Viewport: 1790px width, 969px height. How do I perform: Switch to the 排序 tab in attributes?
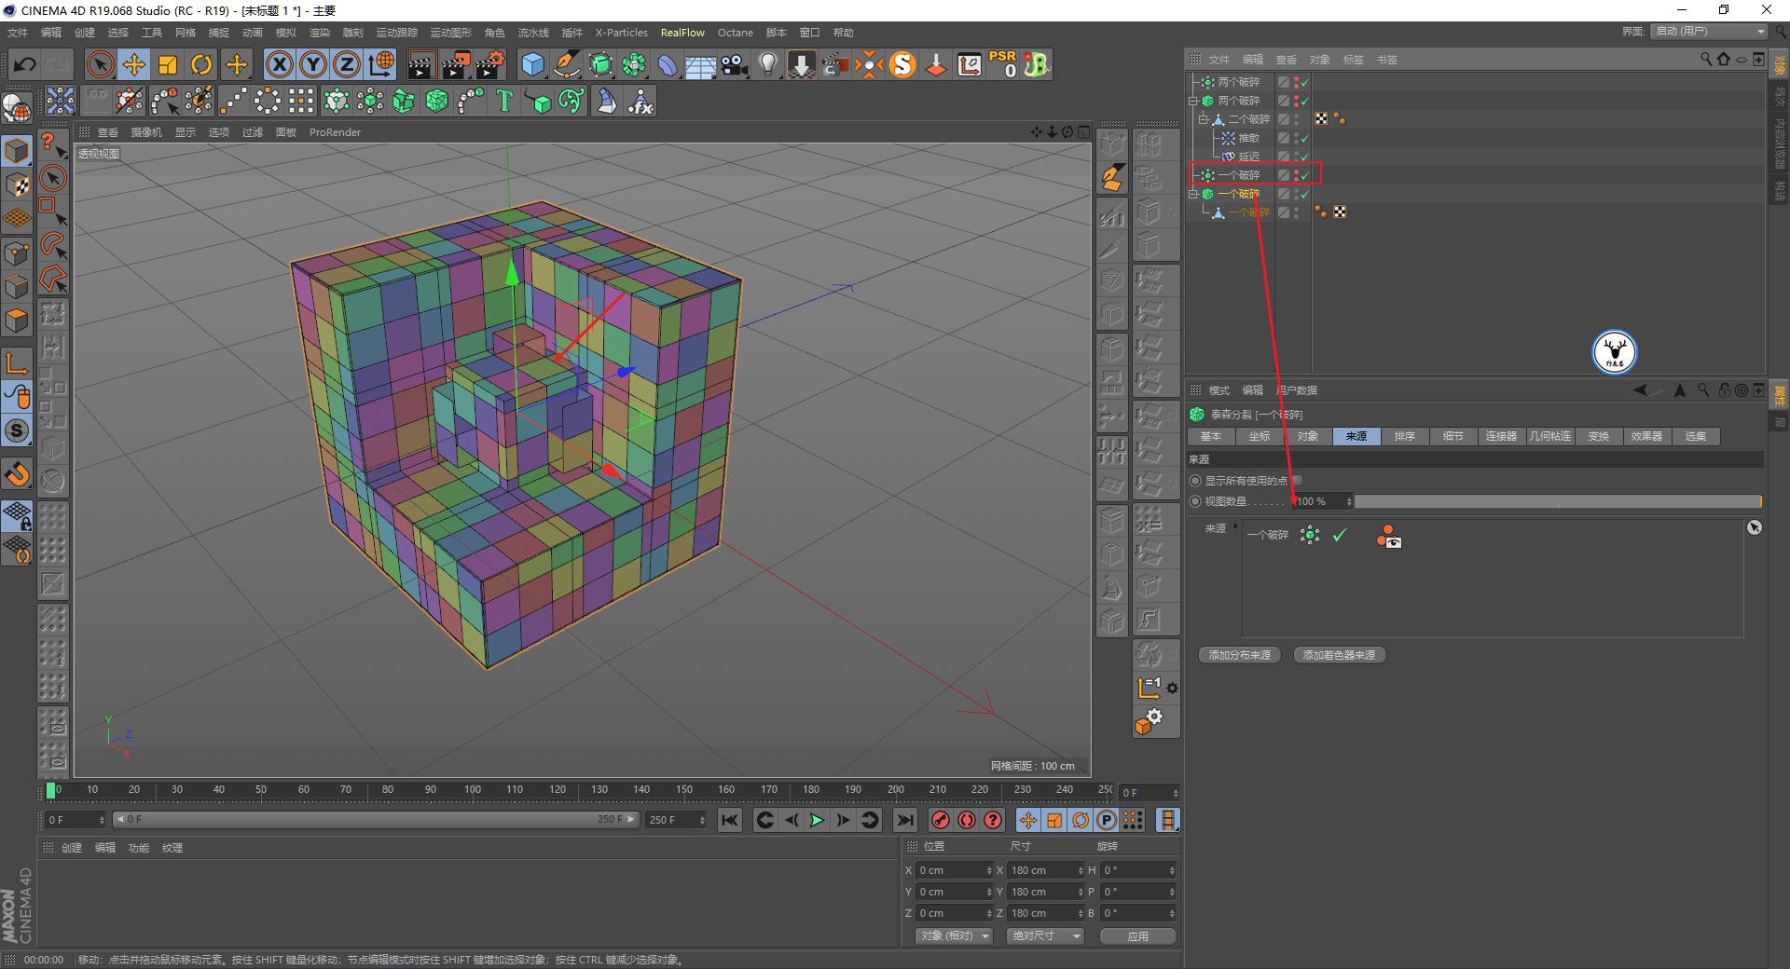1404,435
